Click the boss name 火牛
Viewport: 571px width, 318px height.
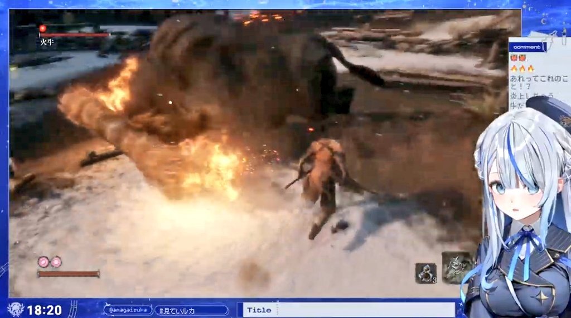[x=47, y=42]
